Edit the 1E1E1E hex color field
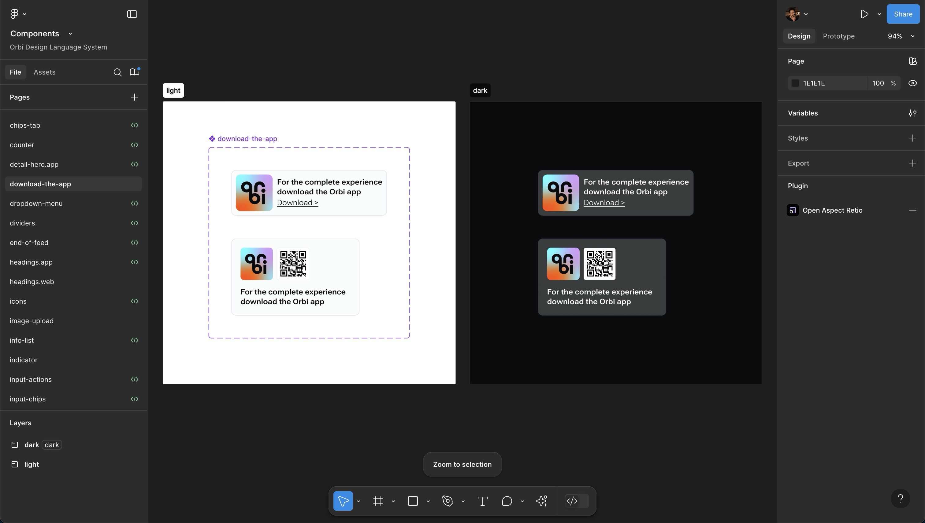Viewport: 925px width, 523px height. [x=827, y=83]
